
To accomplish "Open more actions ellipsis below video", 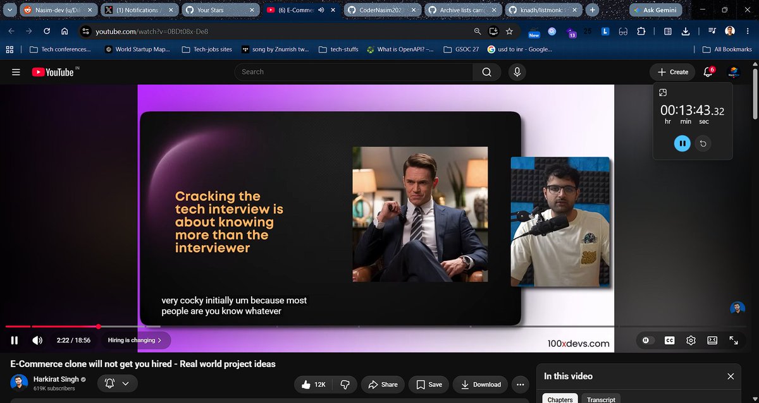I will tap(520, 384).
